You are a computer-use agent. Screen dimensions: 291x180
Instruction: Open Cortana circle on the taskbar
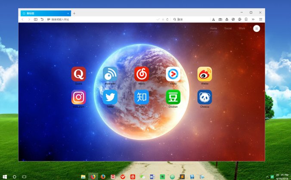click(15, 177)
